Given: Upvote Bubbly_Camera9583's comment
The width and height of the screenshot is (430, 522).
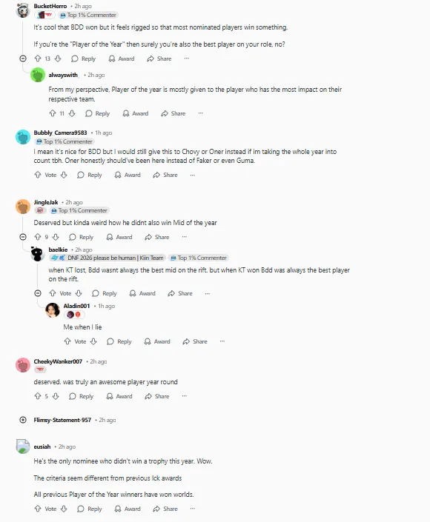Looking at the screenshot, I should click(38, 175).
